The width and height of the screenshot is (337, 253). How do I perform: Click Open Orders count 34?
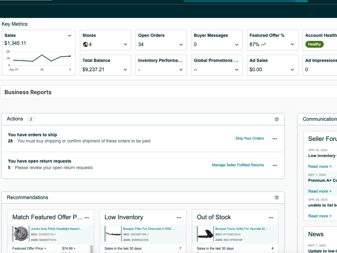(141, 44)
